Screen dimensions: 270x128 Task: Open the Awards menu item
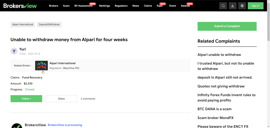tap(185, 6)
